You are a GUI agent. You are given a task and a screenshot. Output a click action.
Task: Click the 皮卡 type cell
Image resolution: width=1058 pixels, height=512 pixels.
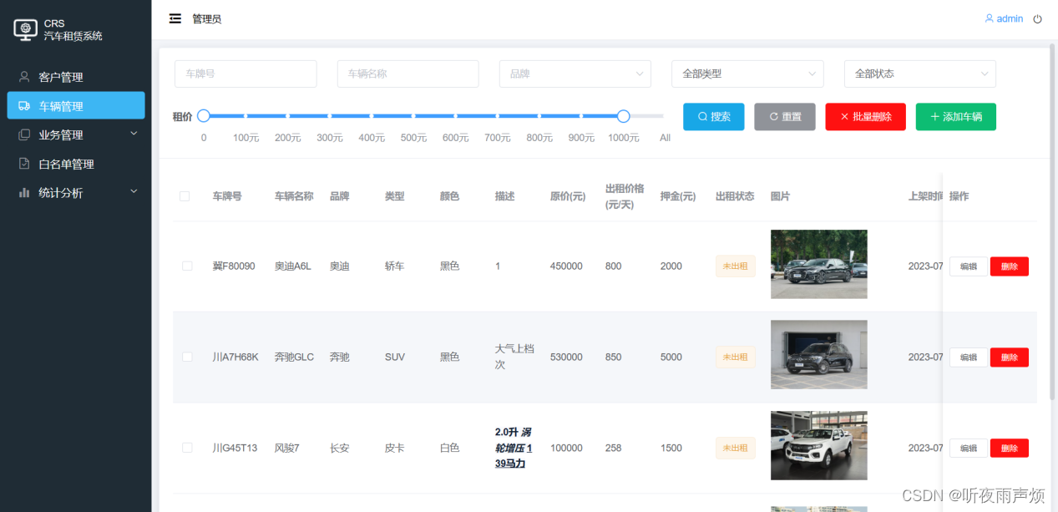pos(395,448)
